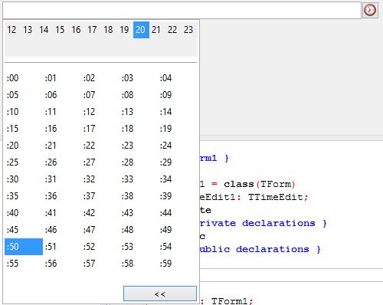
Task: Select hour 15
Action: pos(60,30)
